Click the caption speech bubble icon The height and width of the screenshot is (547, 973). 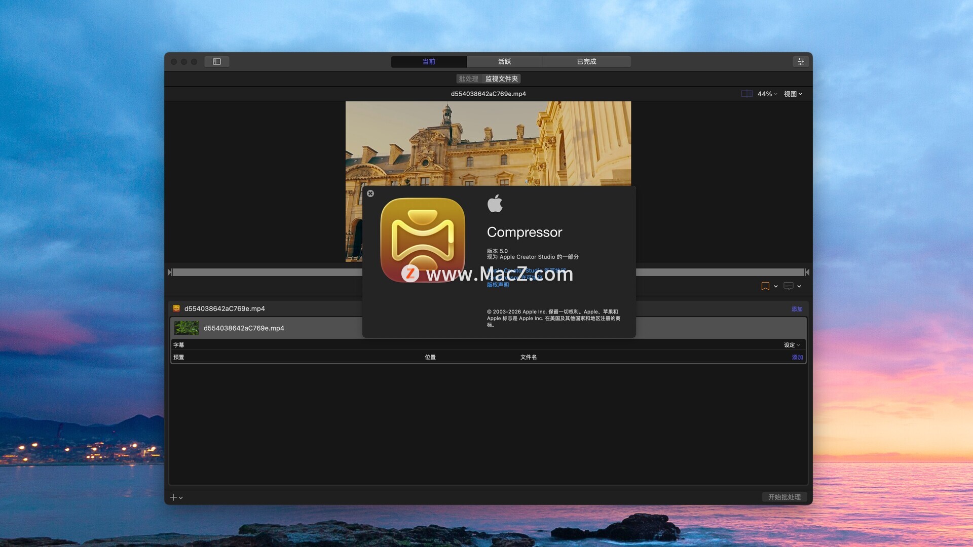(788, 286)
